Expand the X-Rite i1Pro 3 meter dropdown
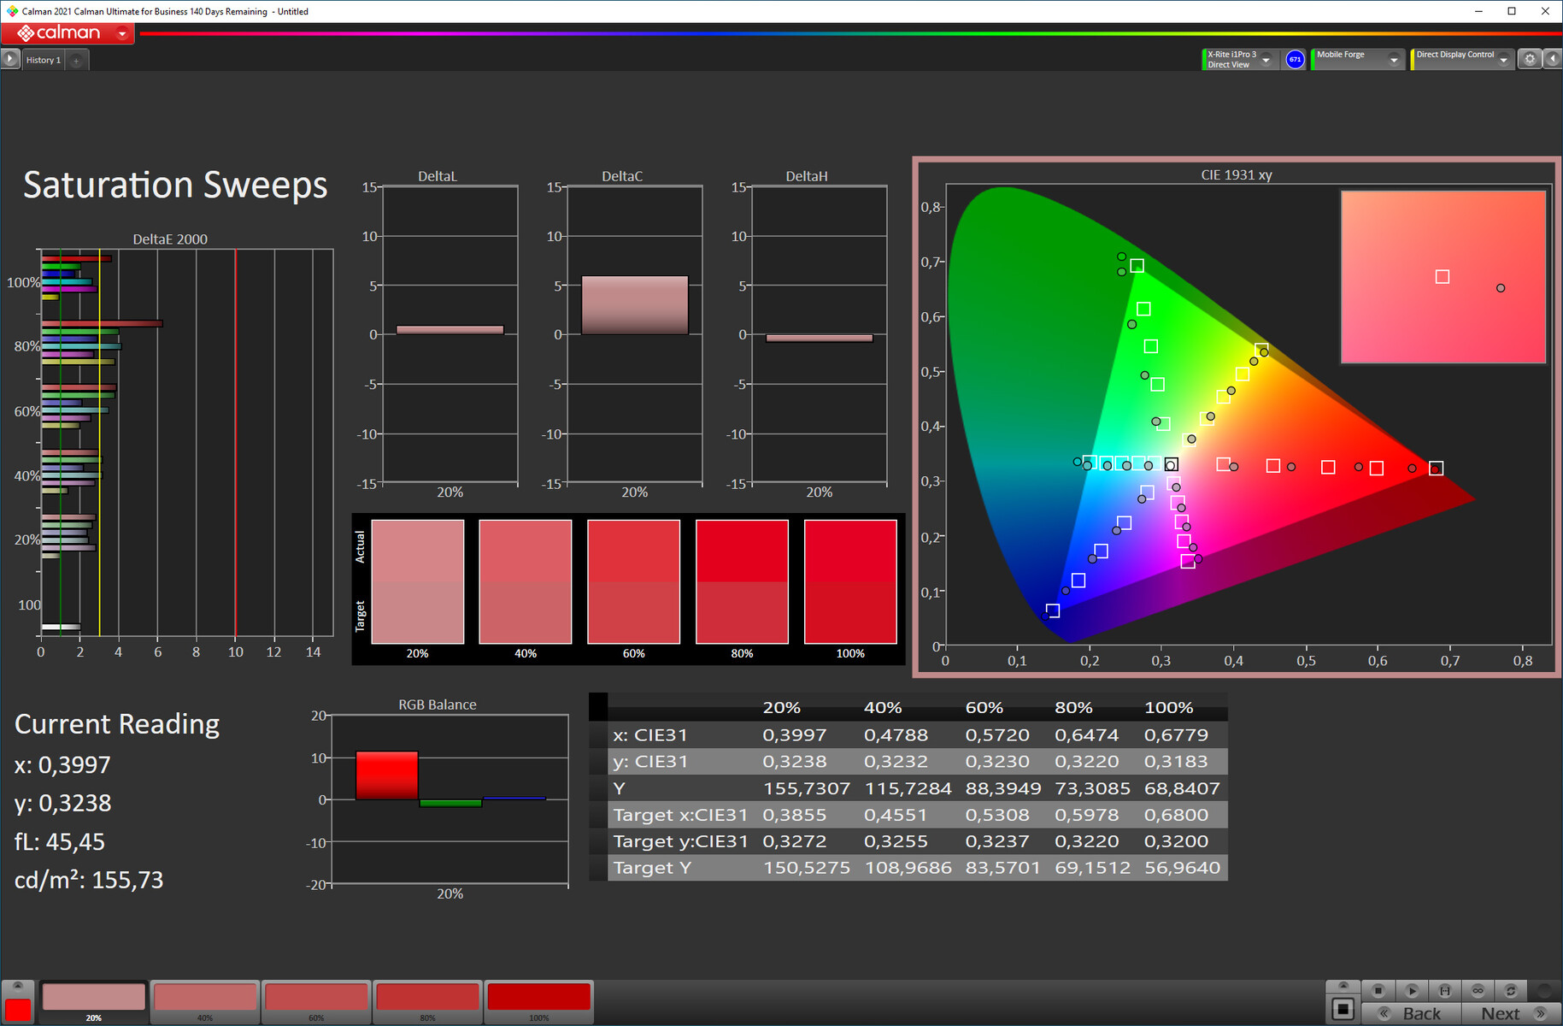 coord(1266,60)
